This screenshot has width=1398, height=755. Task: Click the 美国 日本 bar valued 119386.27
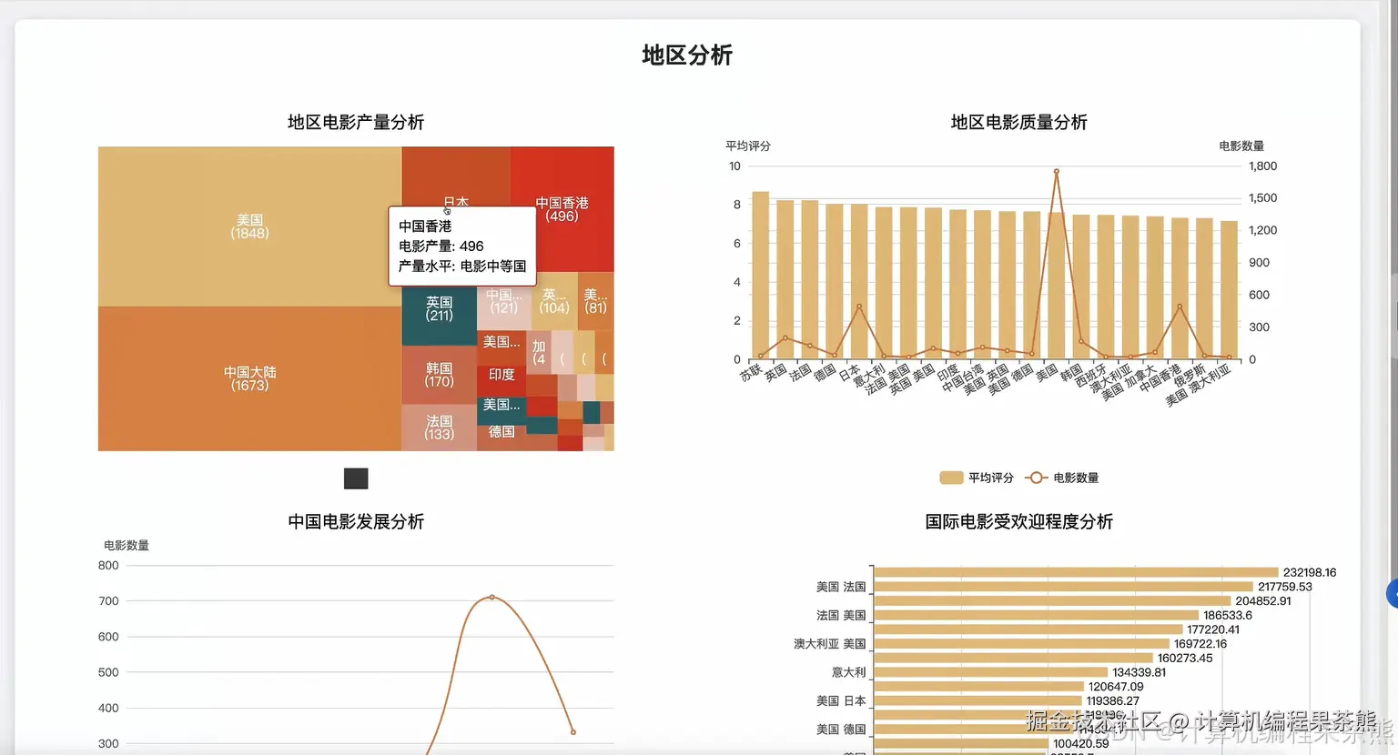[x=978, y=700]
